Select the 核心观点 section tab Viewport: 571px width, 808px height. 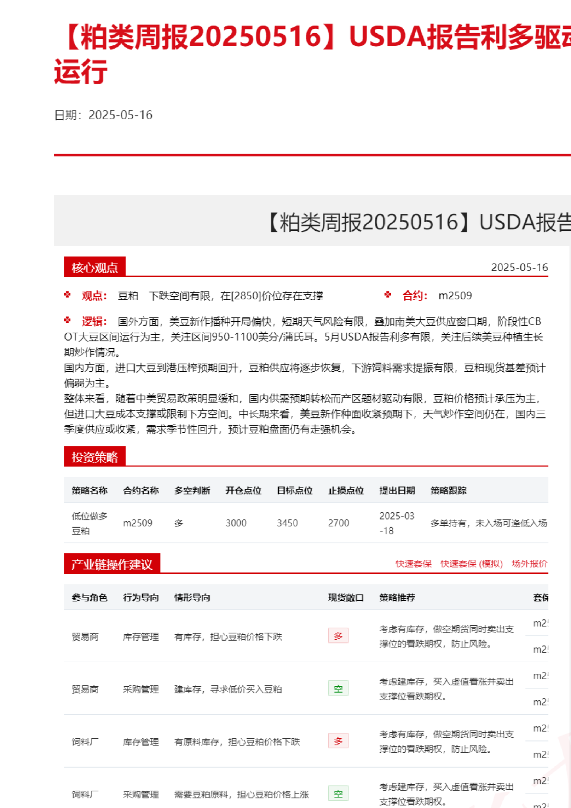[95, 267]
